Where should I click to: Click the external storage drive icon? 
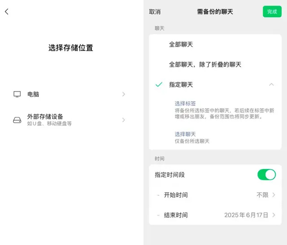point(17,120)
